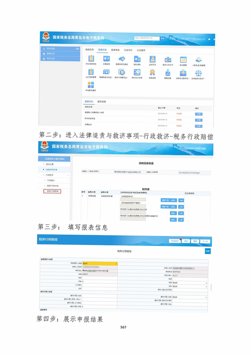Open the 纳税信用 medal ribbon icon
This screenshot has height=355, width=251.
[152, 72]
